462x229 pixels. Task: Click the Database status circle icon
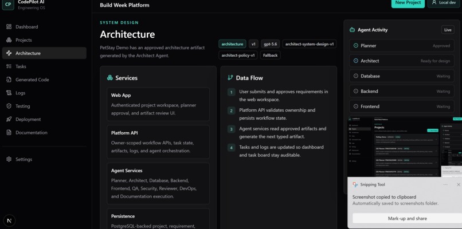coord(355,76)
